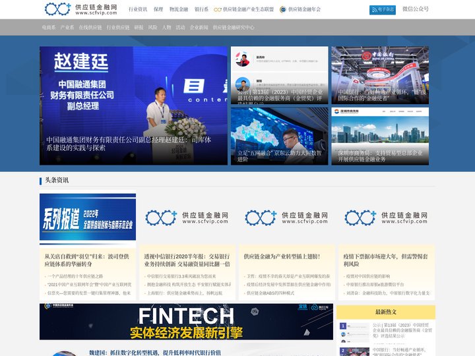Click the 最新热文 sidebar header
Screen dimensions: 475x356
coord(386,312)
